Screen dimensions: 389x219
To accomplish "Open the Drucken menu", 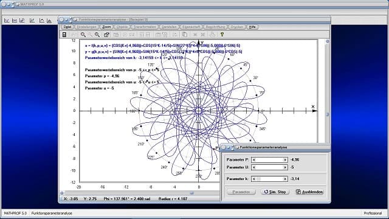I will point(236,27).
